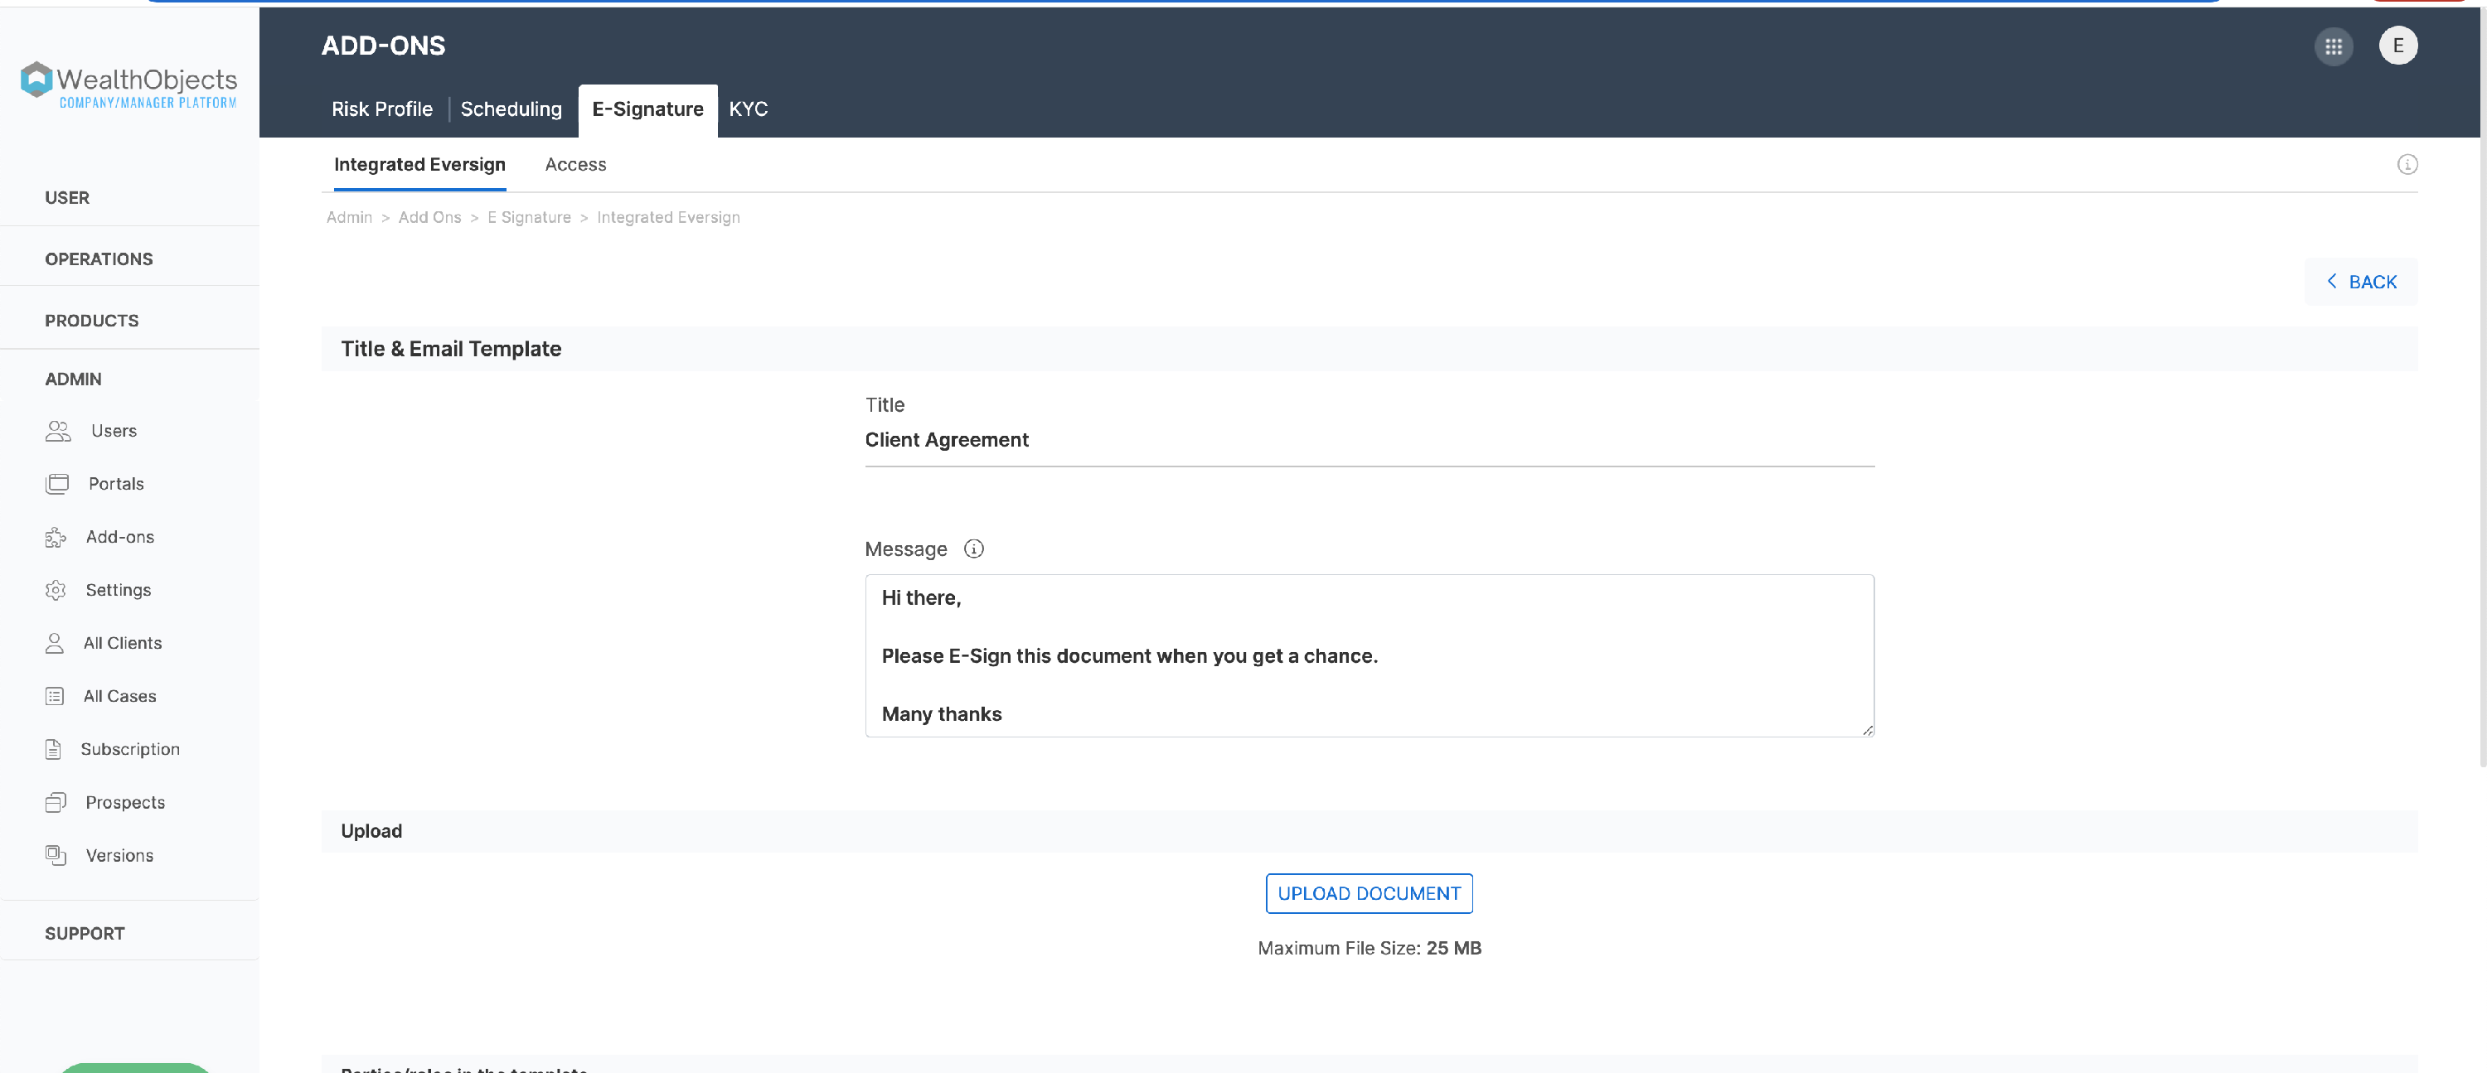Select the E-Signature tab
The height and width of the screenshot is (1073, 2487).
pyautogui.click(x=647, y=110)
